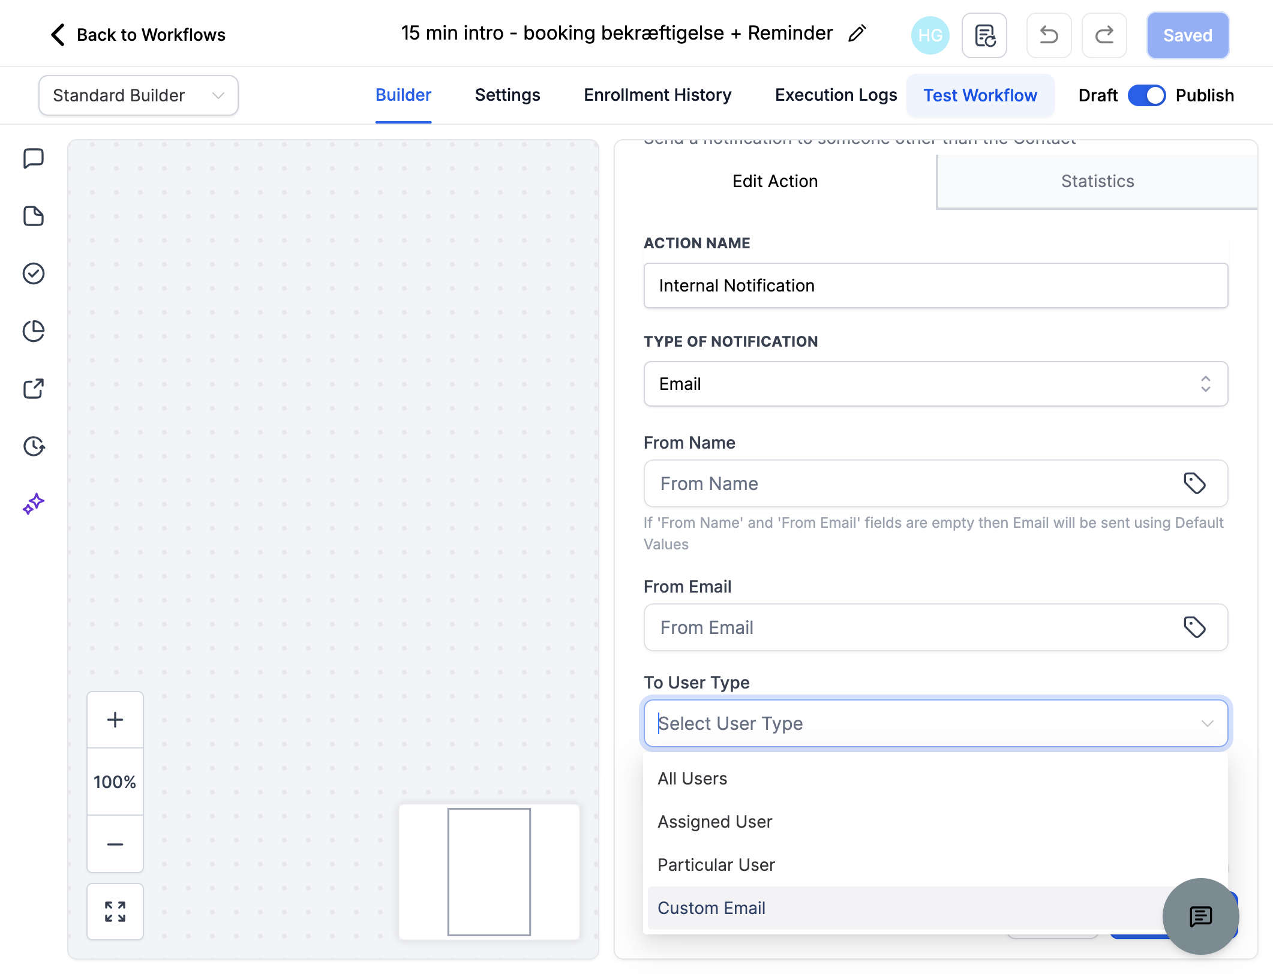
Task: Click the Test Workflow button
Action: 980,95
